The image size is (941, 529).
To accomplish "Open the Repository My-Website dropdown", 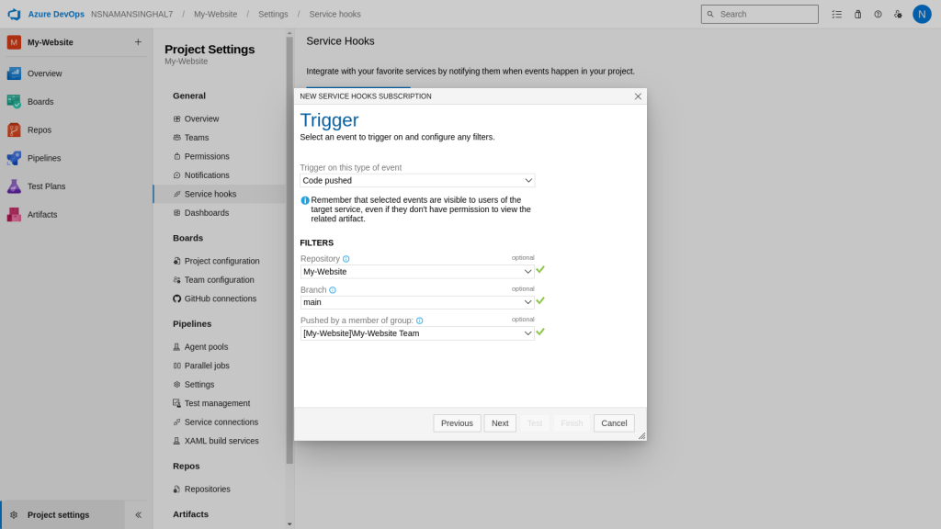I will point(417,272).
